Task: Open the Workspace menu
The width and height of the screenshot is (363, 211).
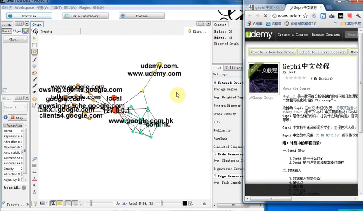Action: (24, 7)
